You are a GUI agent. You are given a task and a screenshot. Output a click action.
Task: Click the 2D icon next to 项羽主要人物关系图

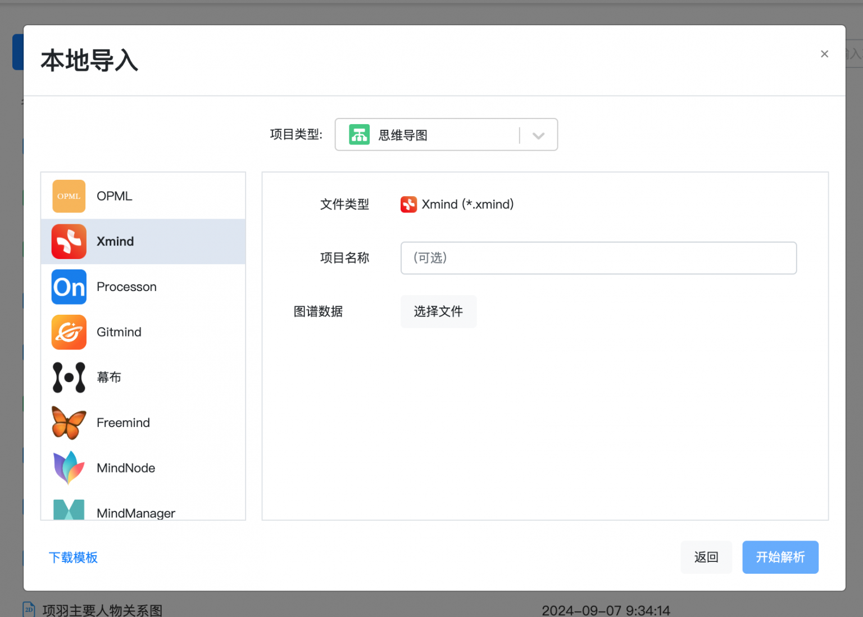point(28,609)
